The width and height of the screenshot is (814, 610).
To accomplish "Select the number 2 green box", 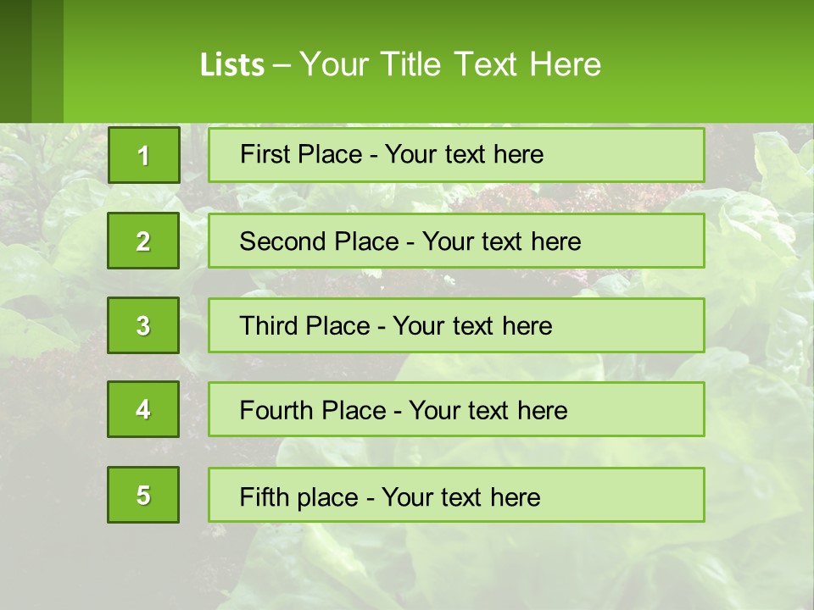I will pyautogui.click(x=143, y=241).
